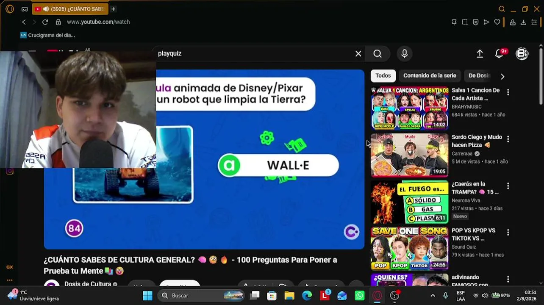Open the Crucigrama del día bookmark
The width and height of the screenshot is (544, 305).
pos(47,35)
